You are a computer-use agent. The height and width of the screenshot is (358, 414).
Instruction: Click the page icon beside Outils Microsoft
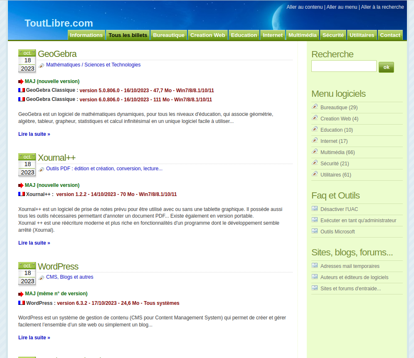pos(315,231)
